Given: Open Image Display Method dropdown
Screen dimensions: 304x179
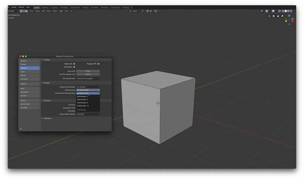Looking at the screenshot, I should pos(88,114).
